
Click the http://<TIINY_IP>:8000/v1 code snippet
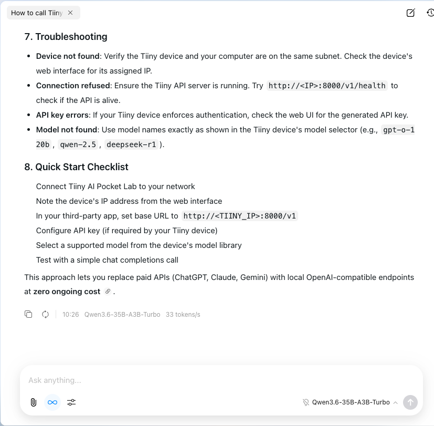point(240,216)
